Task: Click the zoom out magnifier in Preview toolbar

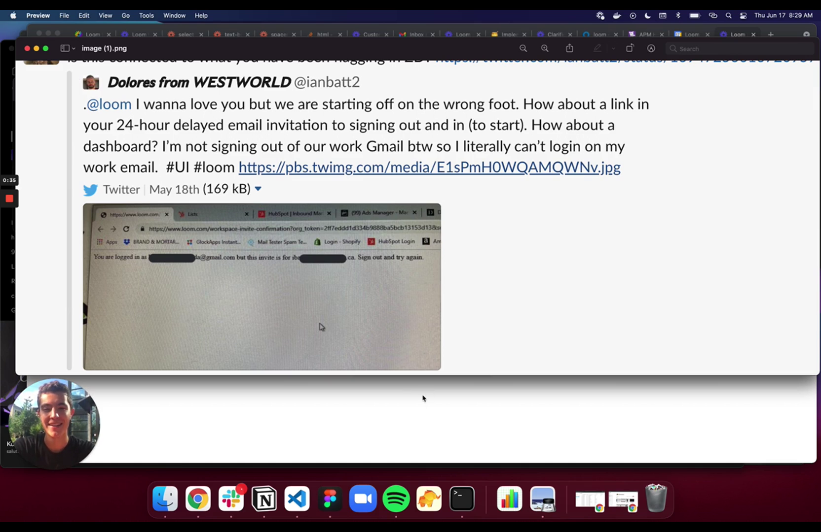Action: click(523, 48)
